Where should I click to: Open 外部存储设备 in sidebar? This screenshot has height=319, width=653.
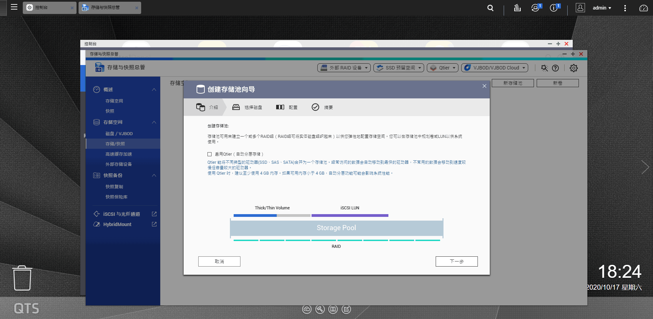(119, 164)
